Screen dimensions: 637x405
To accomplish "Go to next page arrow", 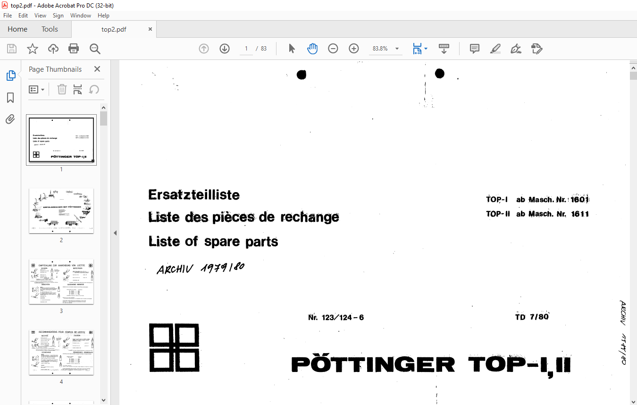I will [x=225, y=49].
